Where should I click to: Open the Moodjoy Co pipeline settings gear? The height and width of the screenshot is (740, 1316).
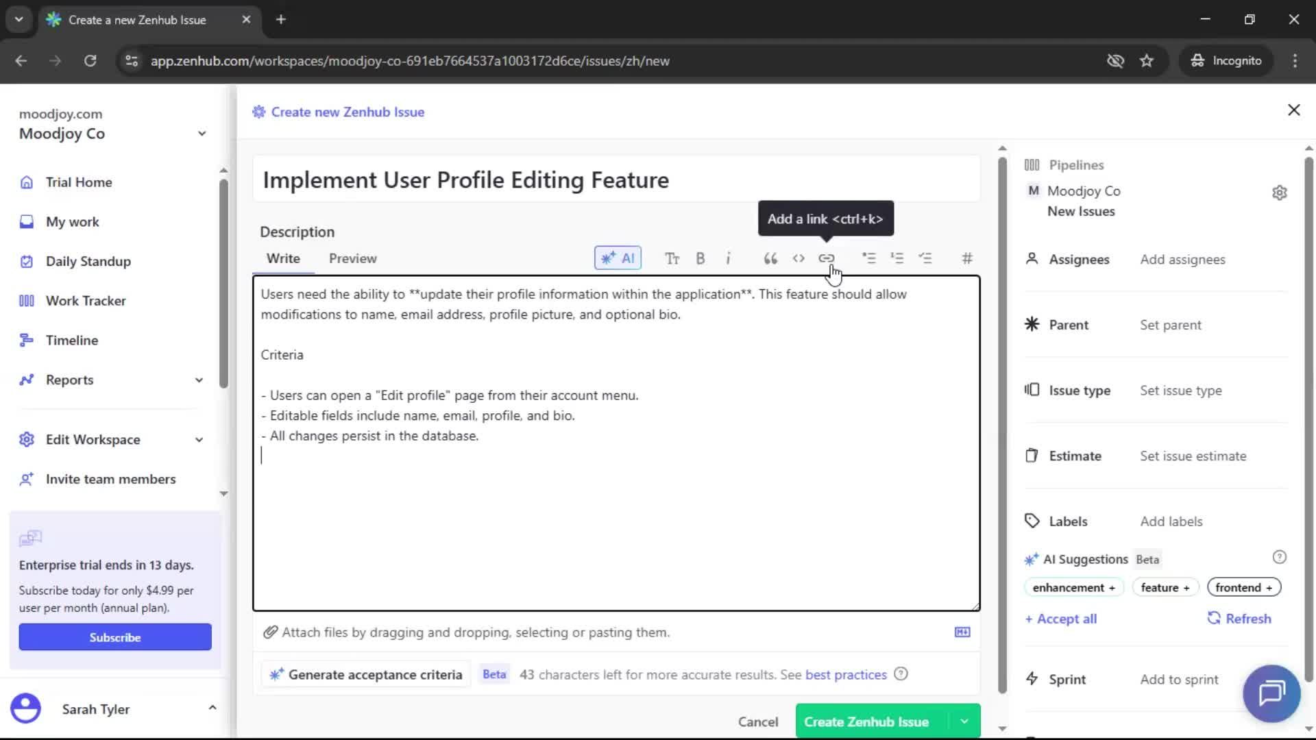pos(1280,193)
